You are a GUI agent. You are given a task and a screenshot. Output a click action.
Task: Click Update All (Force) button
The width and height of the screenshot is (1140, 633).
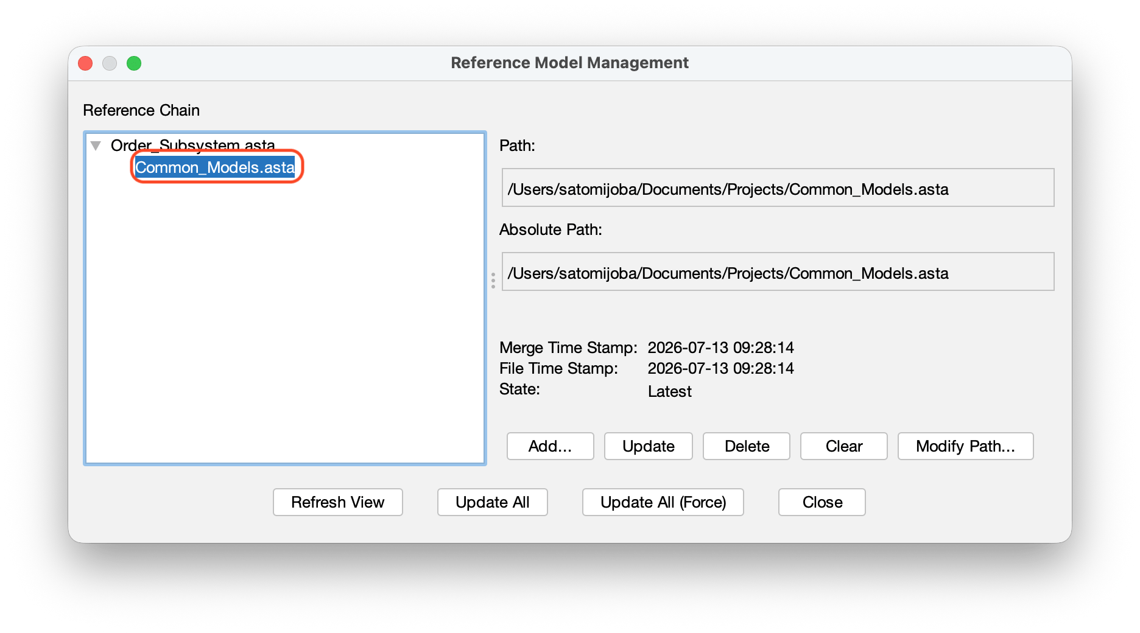point(663,502)
